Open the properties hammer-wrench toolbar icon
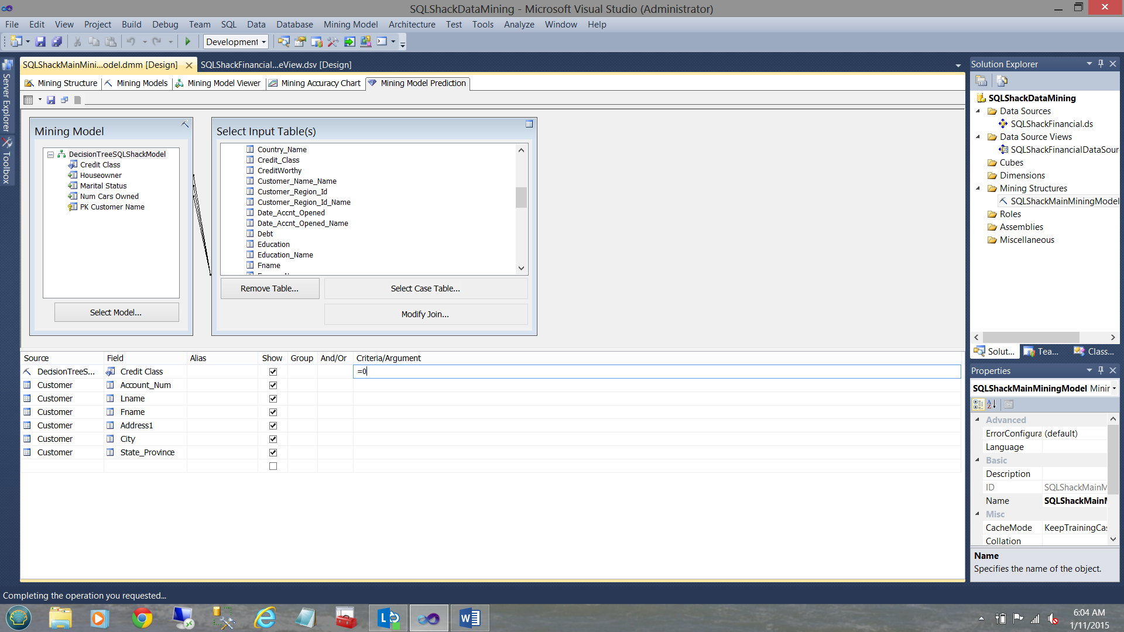Image resolution: width=1124 pixels, height=632 pixels. (333, 42)
